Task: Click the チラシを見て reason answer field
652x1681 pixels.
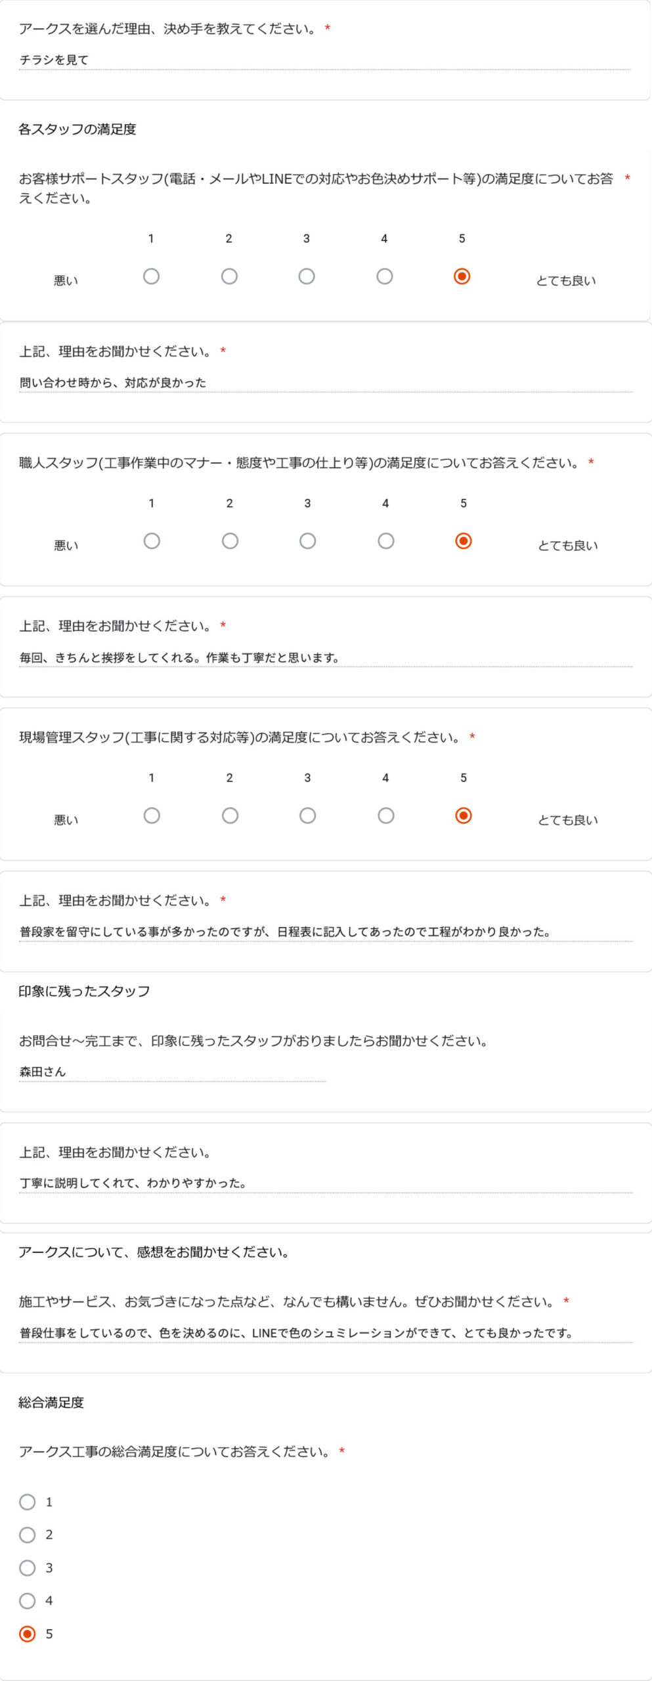Action: point(324,60)
